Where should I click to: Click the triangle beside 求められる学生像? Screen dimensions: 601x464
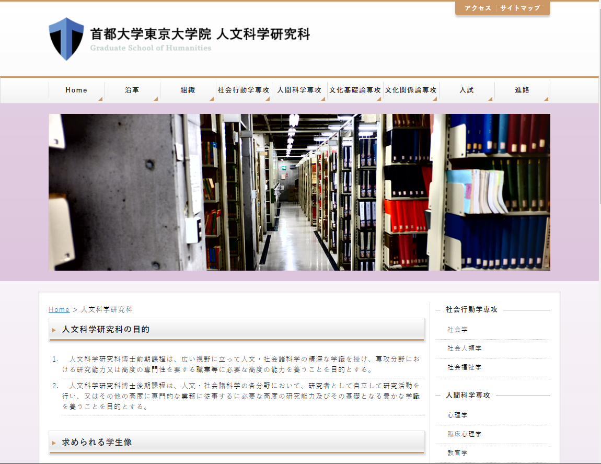click(x=54, y=443)
